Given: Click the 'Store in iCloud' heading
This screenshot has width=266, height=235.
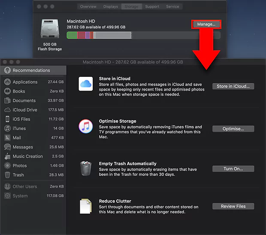Looking at the screenshot, I should [x=115, y=79].
